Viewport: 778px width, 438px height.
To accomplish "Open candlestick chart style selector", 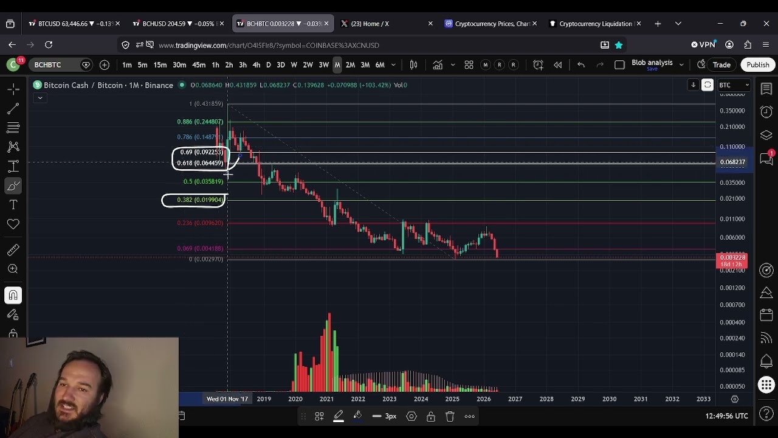I will 413,64.
